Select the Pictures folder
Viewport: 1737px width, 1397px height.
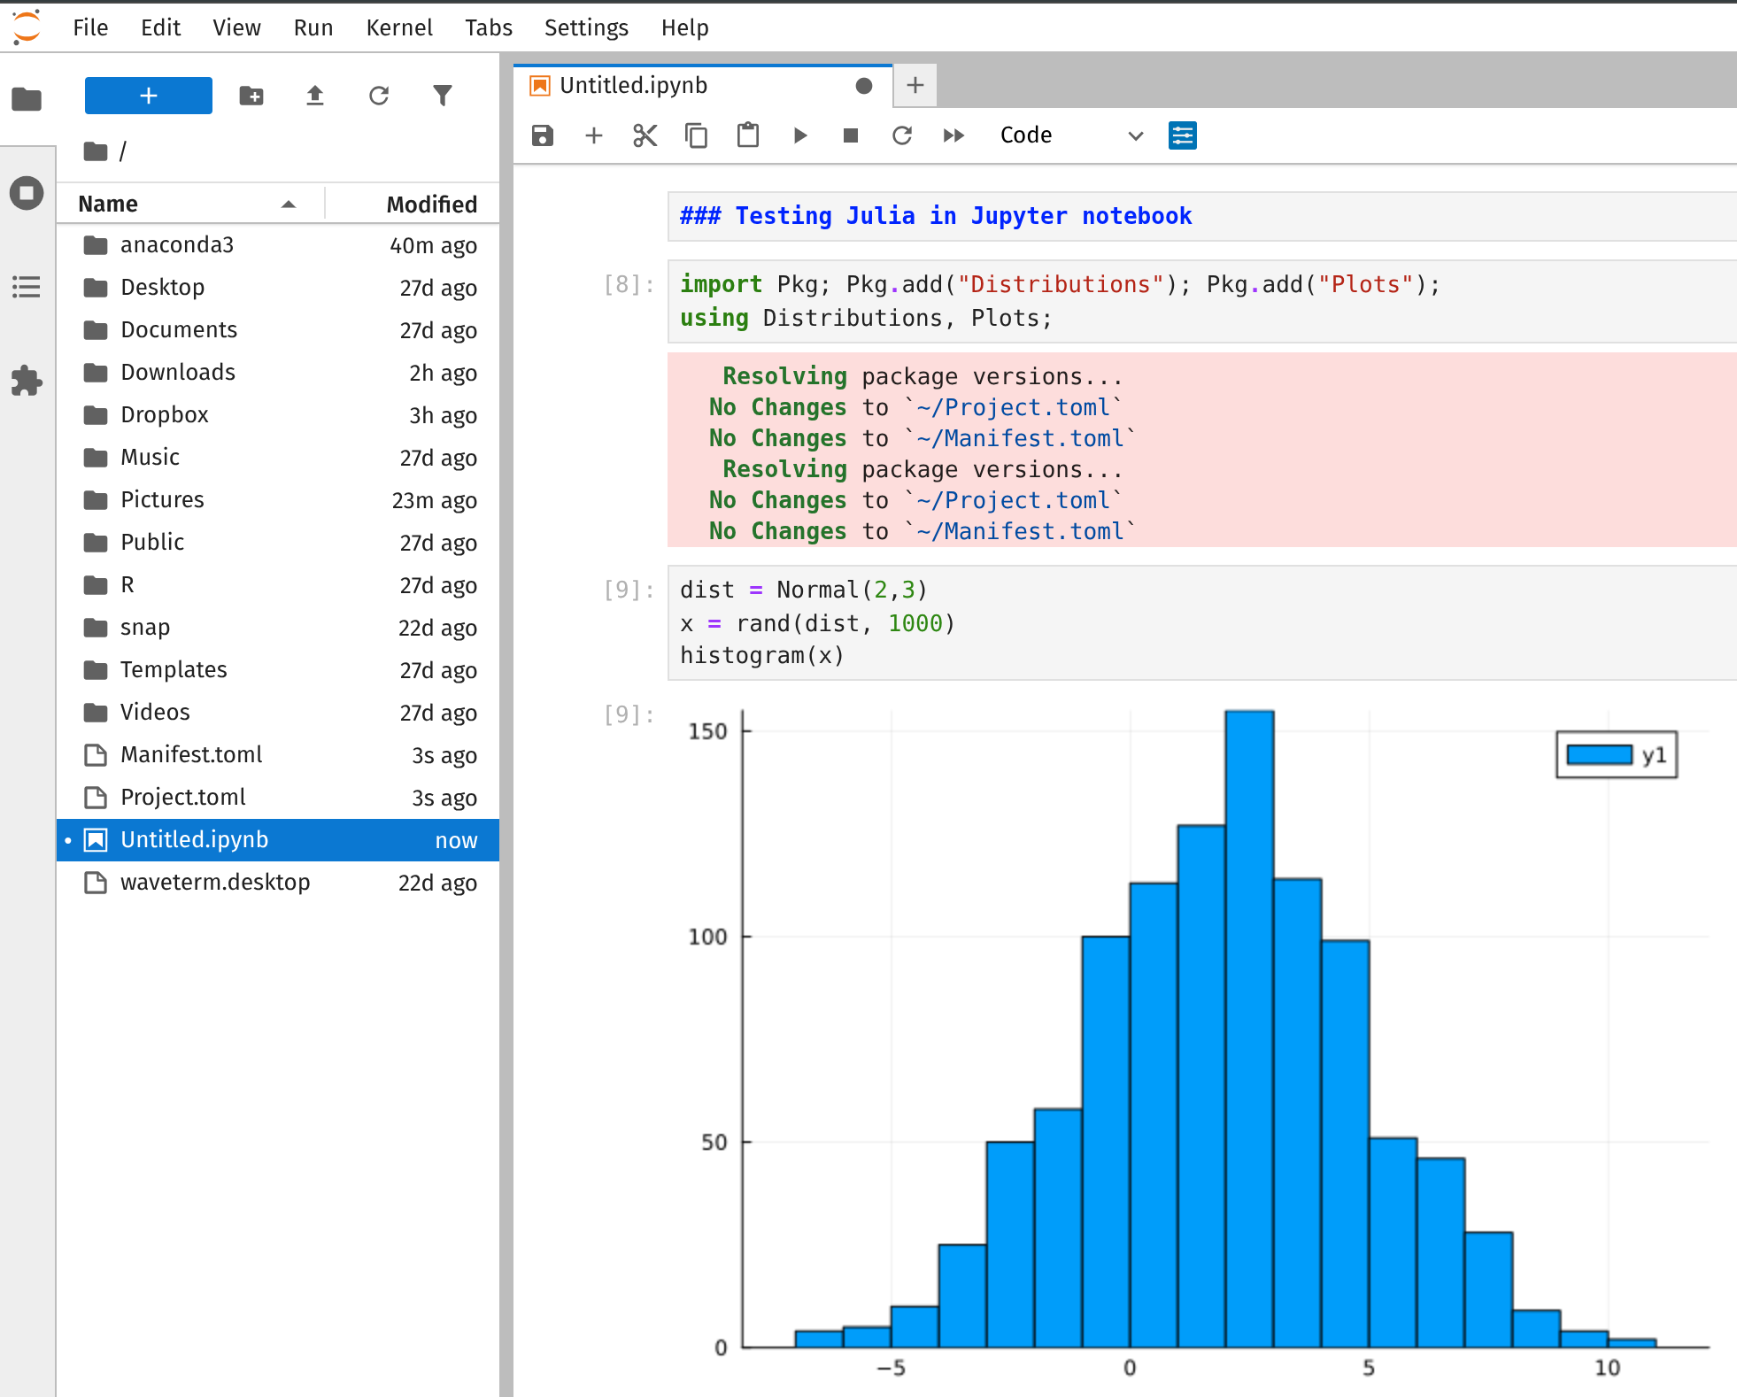click(278, 499)
